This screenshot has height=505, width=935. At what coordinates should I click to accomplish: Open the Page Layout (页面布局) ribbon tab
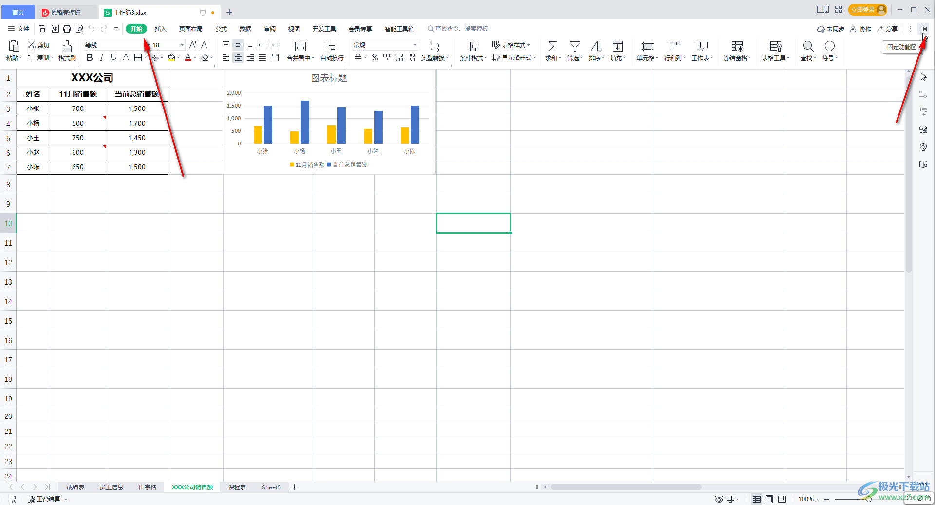pyautogui.click(x=191, y=29)
